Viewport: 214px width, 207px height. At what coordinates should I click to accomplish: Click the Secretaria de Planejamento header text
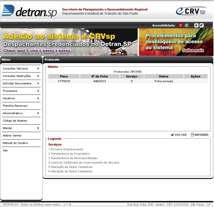(105, 9)
